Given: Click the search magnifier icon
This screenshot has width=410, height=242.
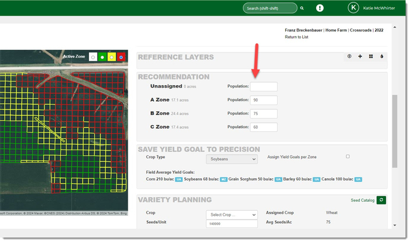Looking at the screenshot, I should click(x=302, y=8).
